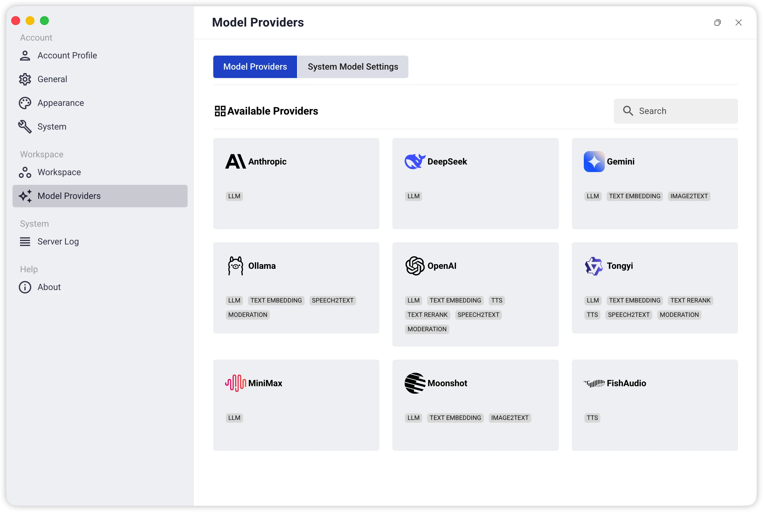This screenshot has width=763, height=512.
Task: Click the General gear icon
Action: click(25, 79)
